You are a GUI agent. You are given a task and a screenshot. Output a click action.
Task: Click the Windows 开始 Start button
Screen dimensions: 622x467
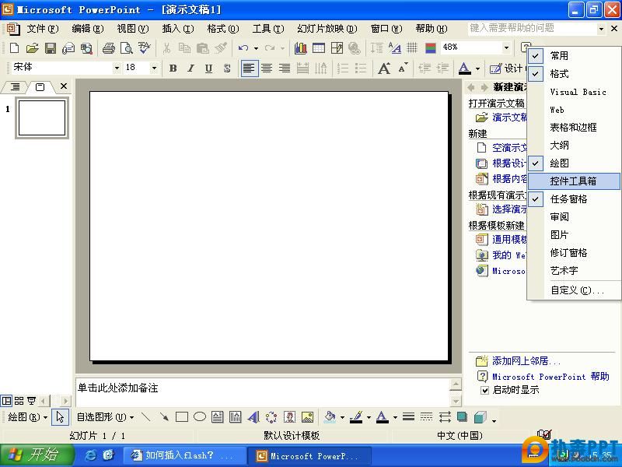(37, 455)
